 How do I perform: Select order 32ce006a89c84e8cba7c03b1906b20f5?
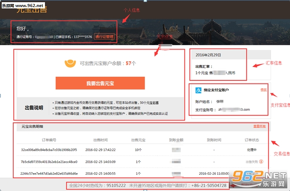click(x=49, y=150)
